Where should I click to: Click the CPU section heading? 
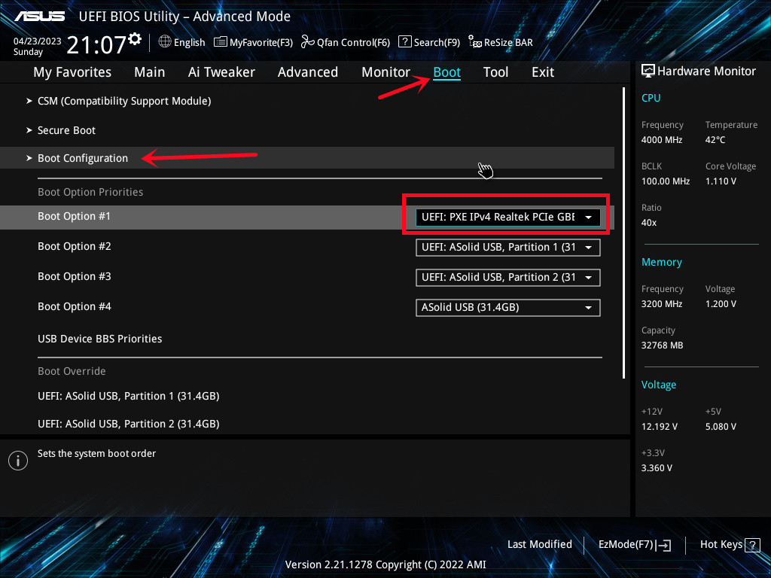point(651,98)
